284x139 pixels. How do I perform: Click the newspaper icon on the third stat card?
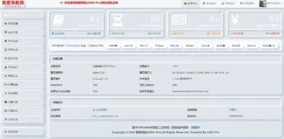[x=179, y=19]
